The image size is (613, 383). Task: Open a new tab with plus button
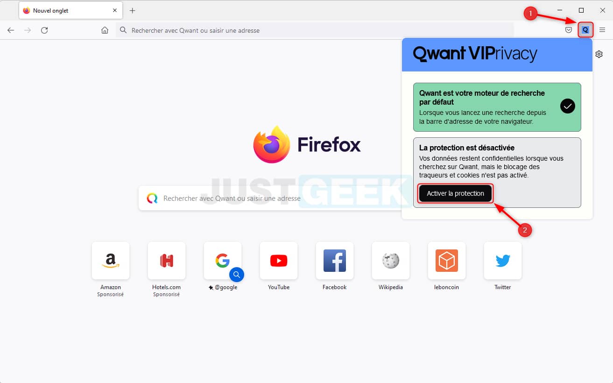tap(132, 10)
